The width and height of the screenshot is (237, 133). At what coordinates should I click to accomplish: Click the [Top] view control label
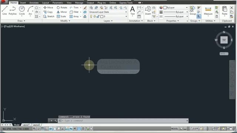[7, 26]
